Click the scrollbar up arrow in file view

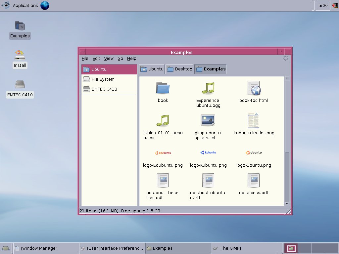pyautogui.click(x=287, y=78)
